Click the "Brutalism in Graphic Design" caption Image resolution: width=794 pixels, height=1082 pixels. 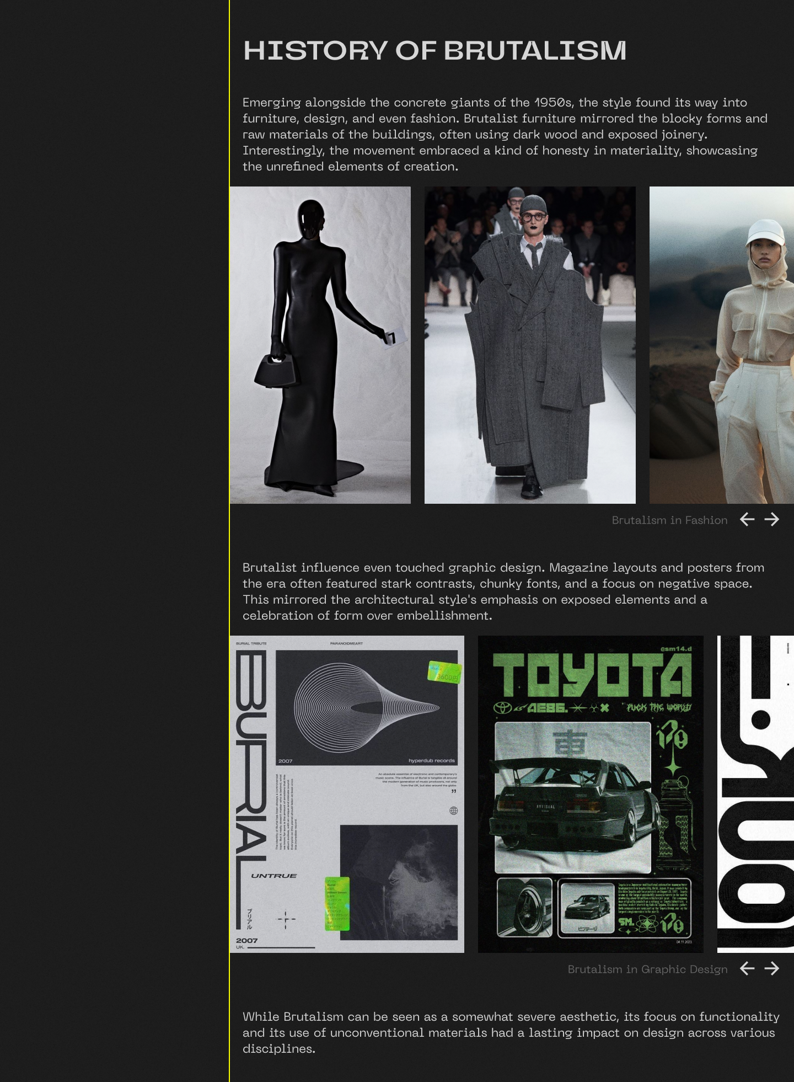tap(647, 969)
